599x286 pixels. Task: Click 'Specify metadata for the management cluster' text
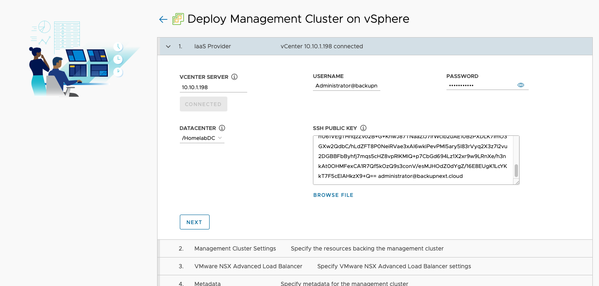click(x=344, y=284)
